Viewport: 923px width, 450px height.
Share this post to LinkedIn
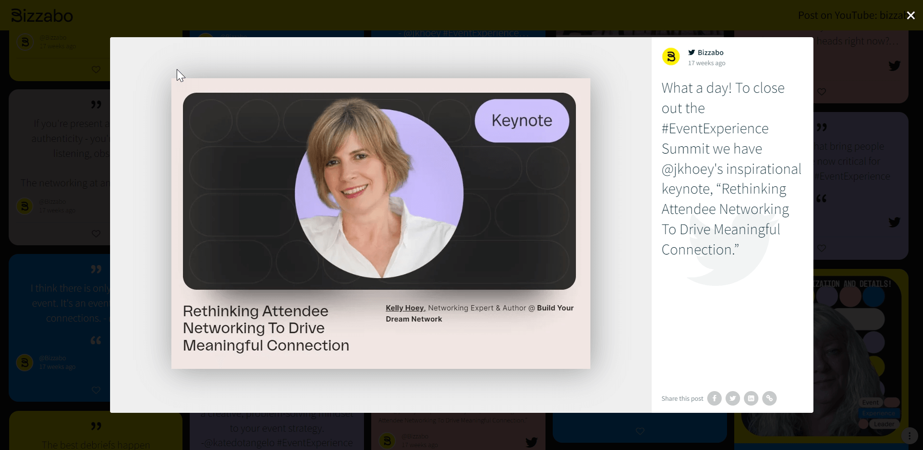pyautogui.click(x=751, y=398)
